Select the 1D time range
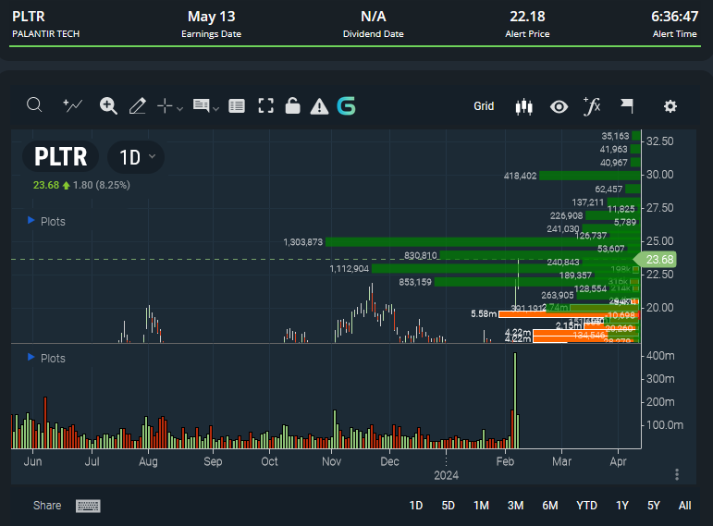 pos(416,506)
